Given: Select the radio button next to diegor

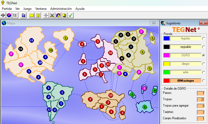Looking at the screenshot, I should click(x=204, y=64).
